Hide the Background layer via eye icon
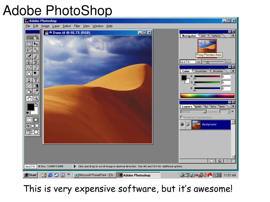Viewport: 270px width, 202px height. (x=182, y=124)
